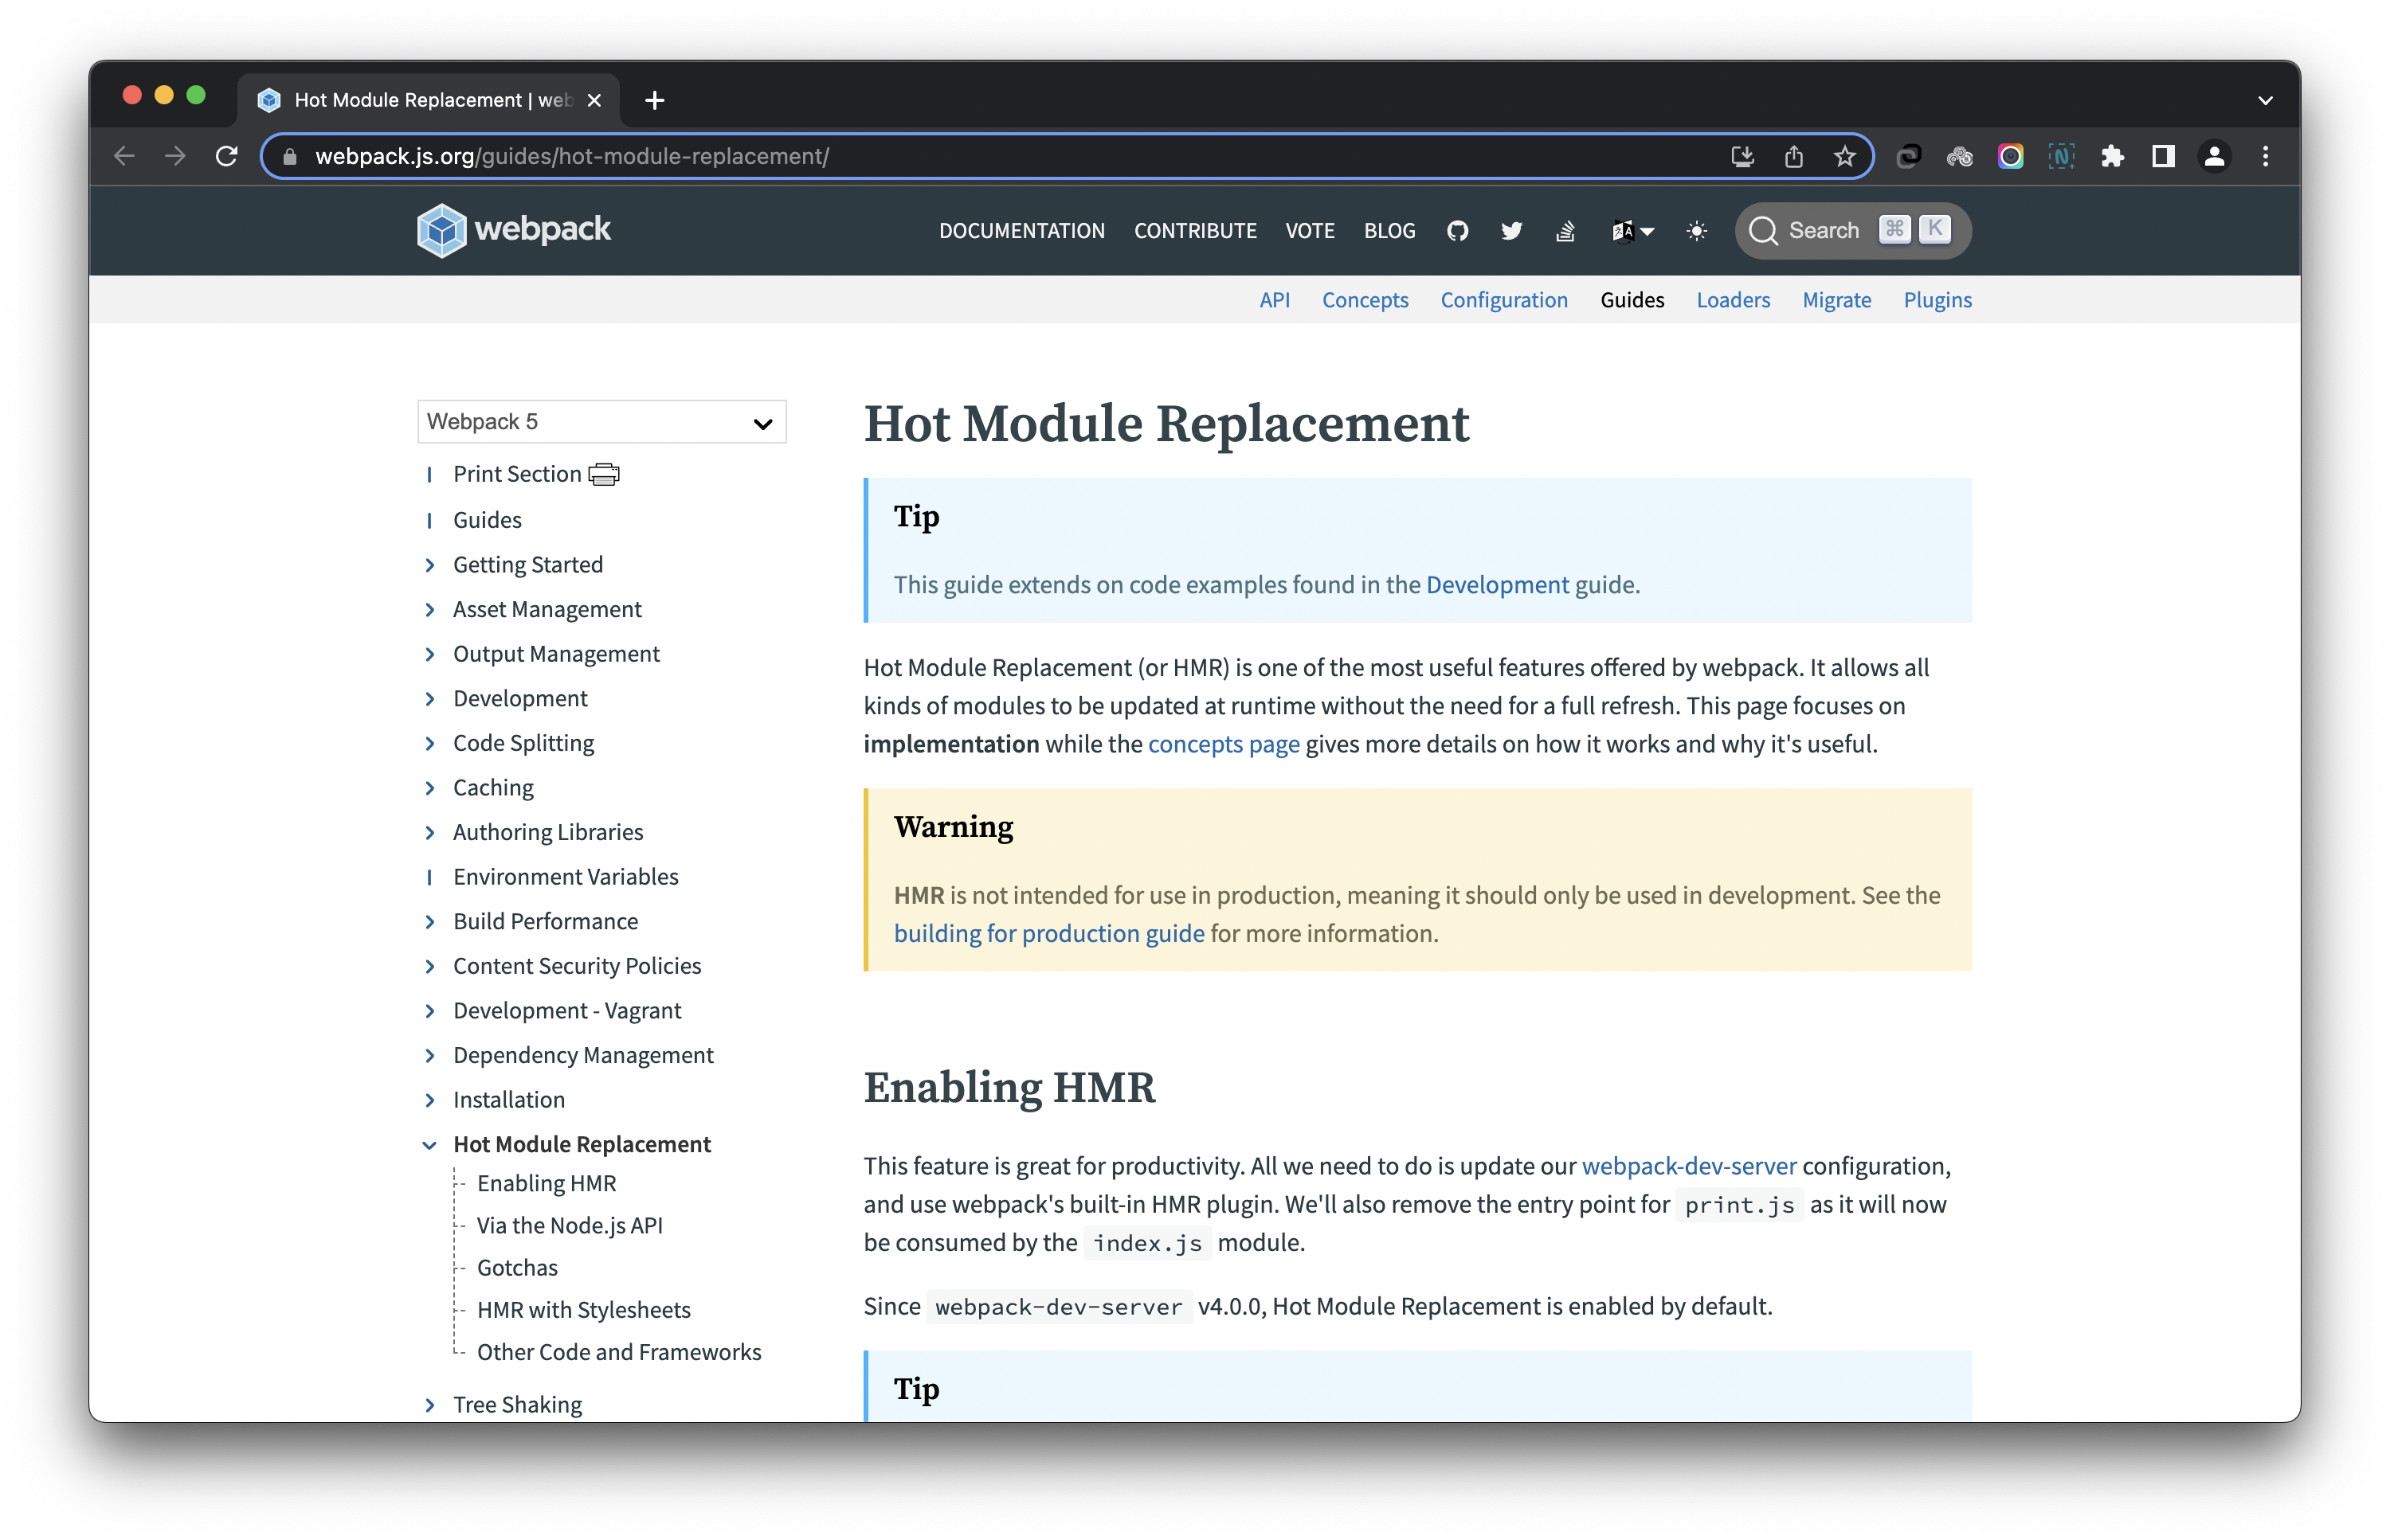
Task: Click the webpack logo in header
Action: pos(513,230)
